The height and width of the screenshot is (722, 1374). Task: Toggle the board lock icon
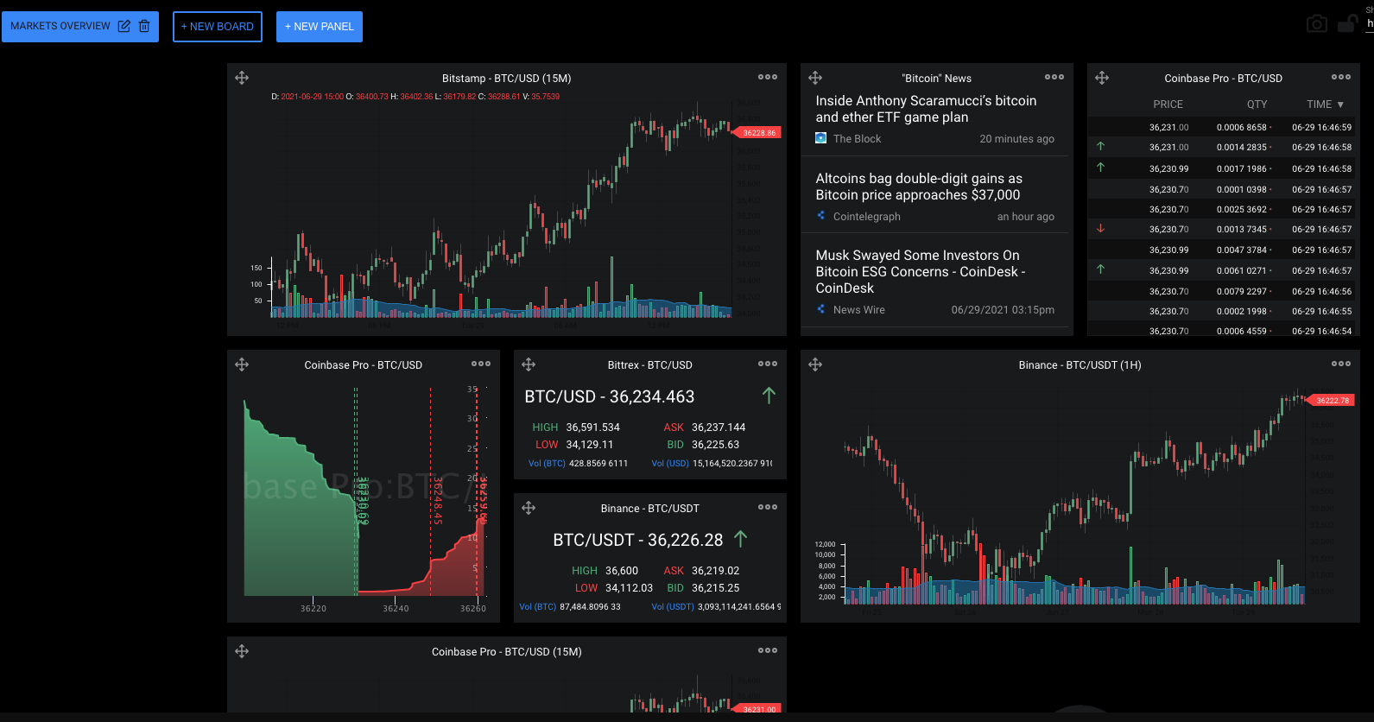pyautogui.click(x=1346, y=24)
